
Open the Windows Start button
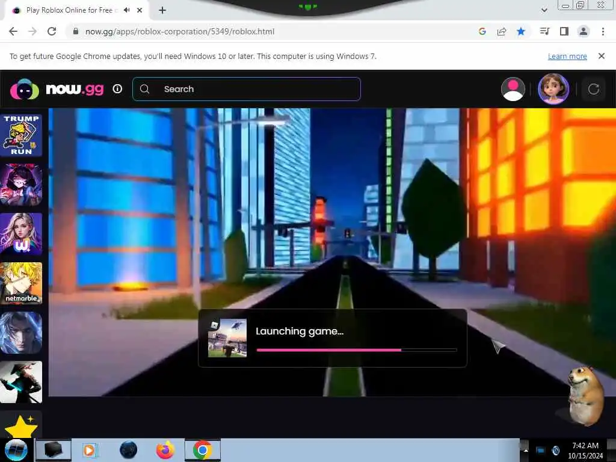coord(16,450)
